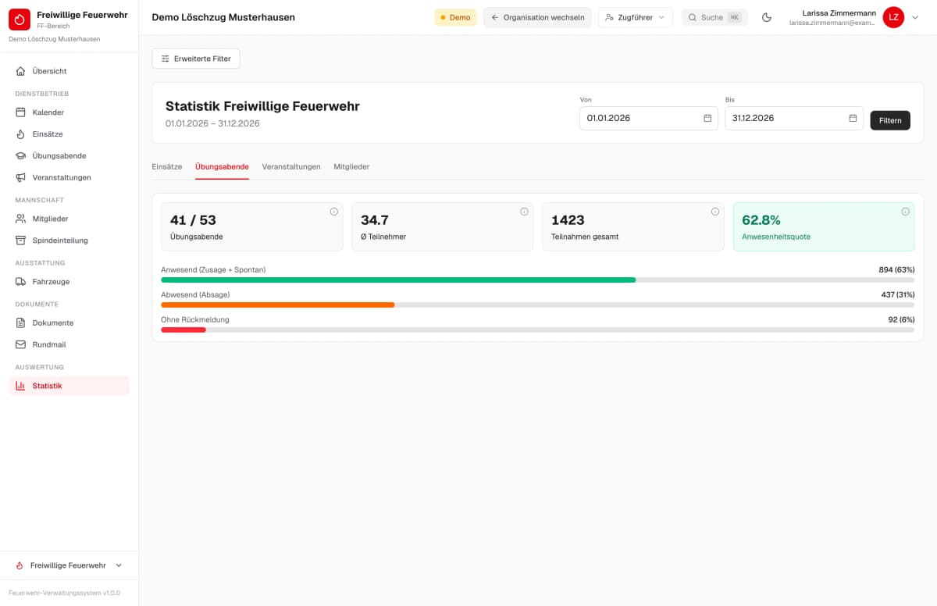Open the Zugführer role dropdown

click(x=635, y=17)
